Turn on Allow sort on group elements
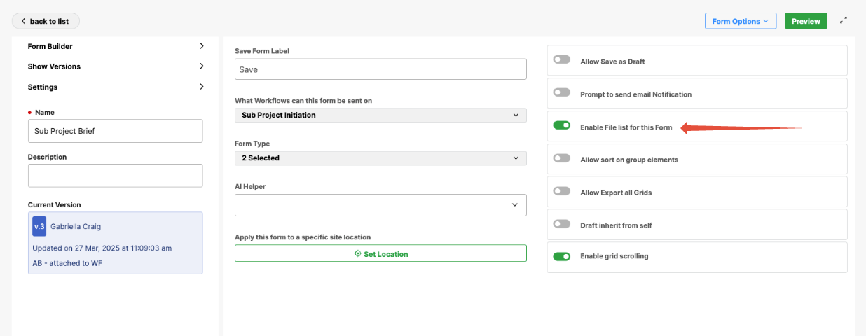866x336 pixels. pos(561,159)
